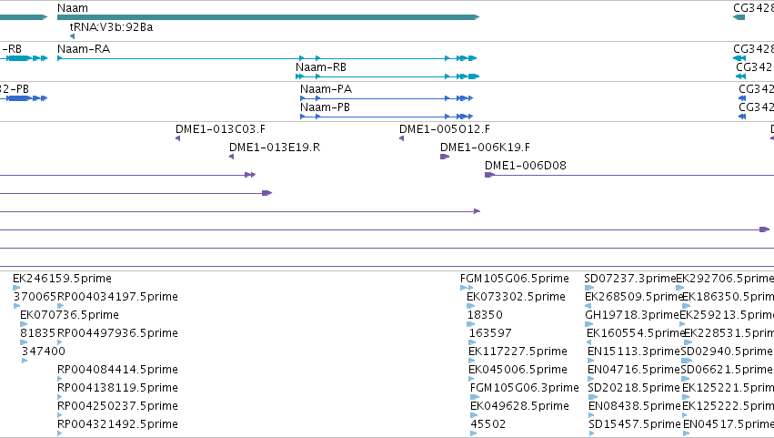Image resolution: width=774 pixels, height=438 pixels.
Task: Click purple arrow glyph starting the DME1-006D08 feature
Action: tap(489, 175)
